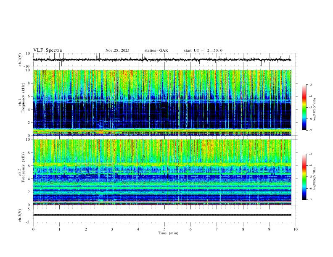This screenshot has width=333, height=257.
Task: Click the 'station=GAK' label
Action: [x=156, y=50]
